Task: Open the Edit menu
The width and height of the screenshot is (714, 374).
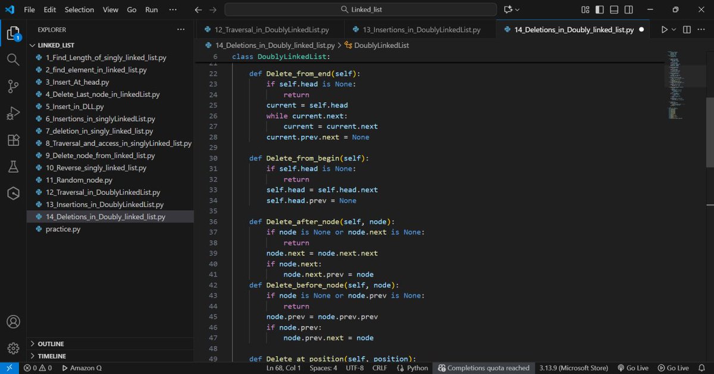Action: (49, 9)
